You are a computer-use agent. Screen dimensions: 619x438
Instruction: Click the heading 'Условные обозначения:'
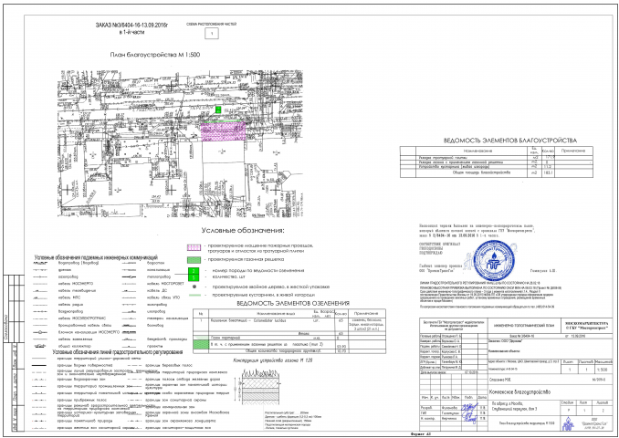click(x=242, y=230)
